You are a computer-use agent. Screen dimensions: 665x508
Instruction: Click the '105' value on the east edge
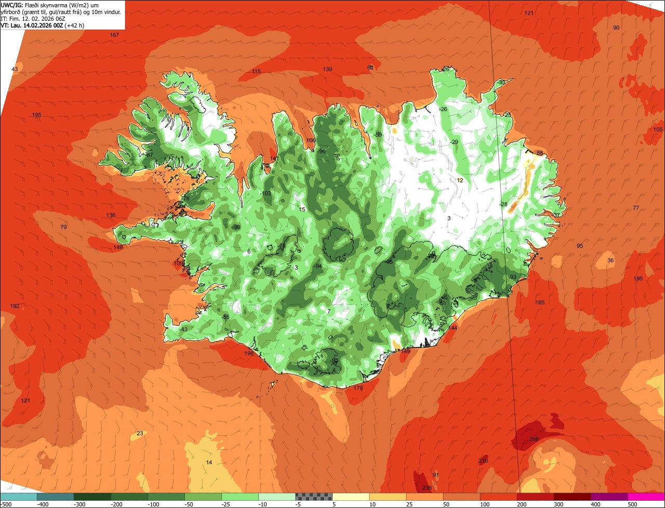(658, 129)
